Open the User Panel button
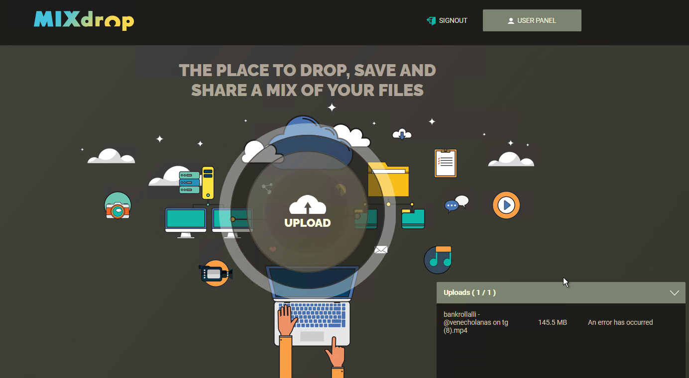This screenshot has height=378, width=689. coord(532,20)
